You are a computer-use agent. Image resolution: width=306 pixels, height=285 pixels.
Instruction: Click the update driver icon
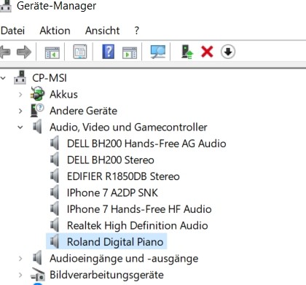tap(187, 52)
